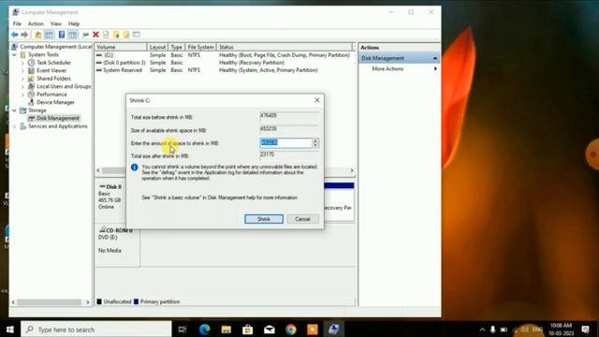Click right arrow of console tree scrollbar
599x337 pixels.
[x=87, y=302]
